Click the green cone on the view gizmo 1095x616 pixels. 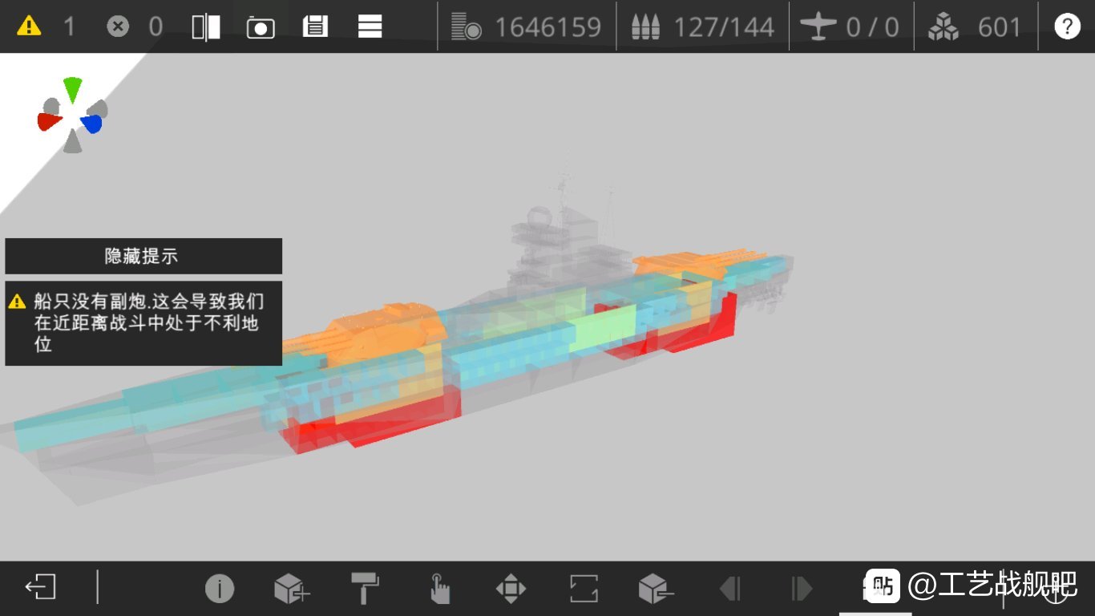[72, 90]
